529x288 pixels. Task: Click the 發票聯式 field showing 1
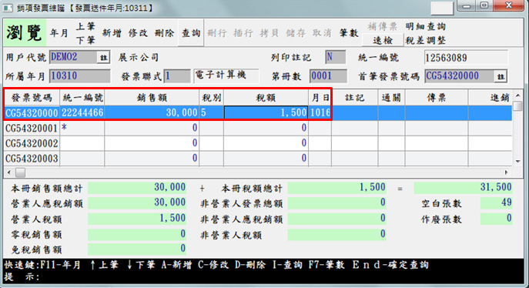click(x=177, y=76)
